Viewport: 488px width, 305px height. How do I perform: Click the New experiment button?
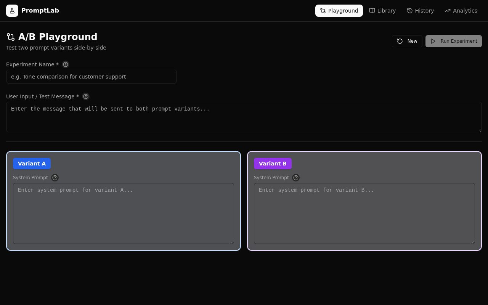tap(407, 41)
